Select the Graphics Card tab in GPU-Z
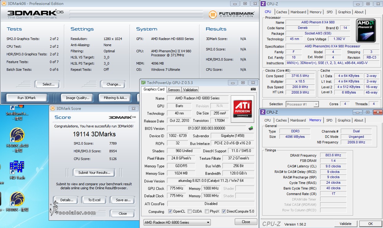383x228 pixels. tap(154, 89)
